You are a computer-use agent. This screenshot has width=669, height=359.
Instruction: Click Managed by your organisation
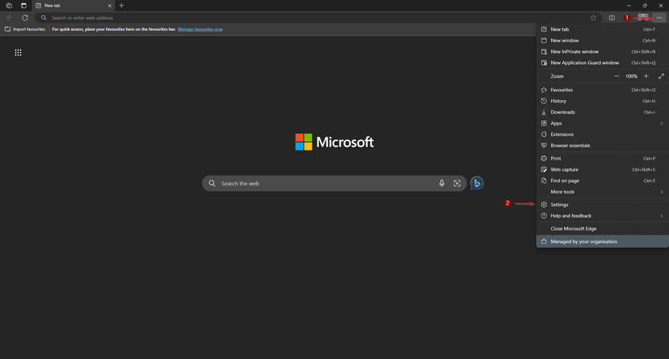[602, 241]
